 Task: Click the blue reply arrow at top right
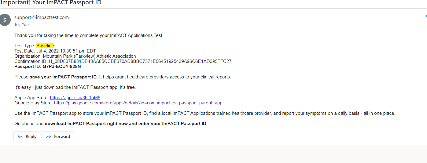tap(426, 16)
